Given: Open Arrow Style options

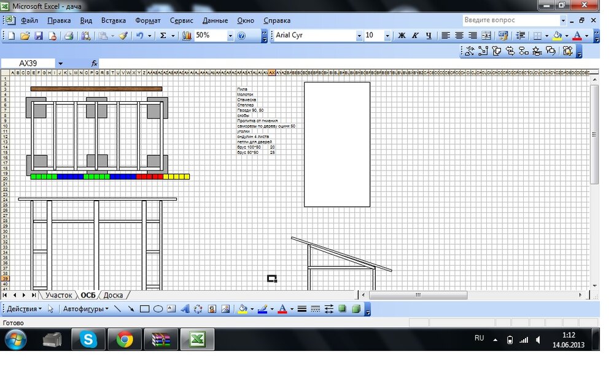Looking at the screenshot, I should point(329,309).
